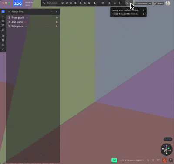174x164 pixels.
Task: Choose Modify With Zoo Text-To-CAD
Action: tap(128, 10)
